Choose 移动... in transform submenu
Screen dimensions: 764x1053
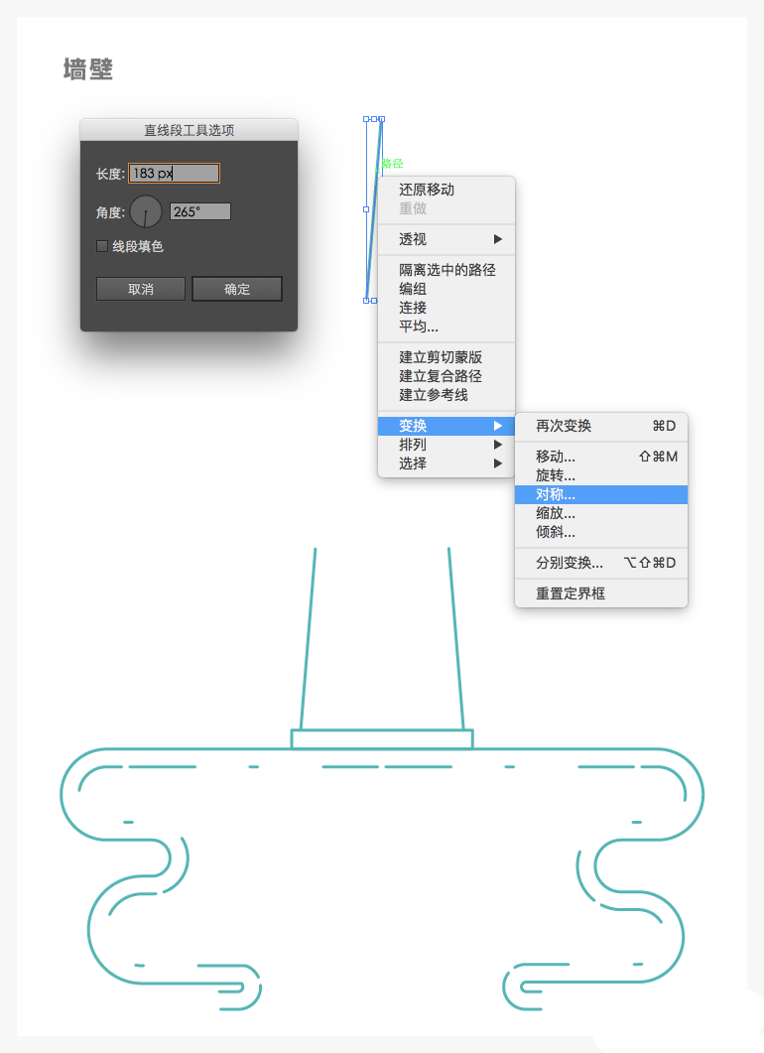click(x=601, y=457)
